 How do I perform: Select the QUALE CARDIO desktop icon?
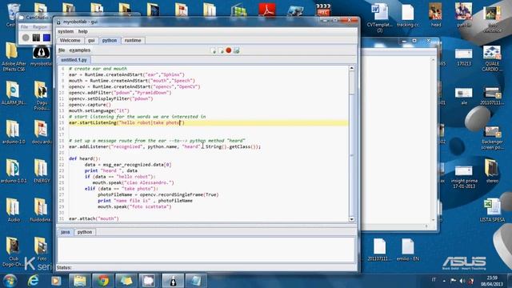point(492,58)
